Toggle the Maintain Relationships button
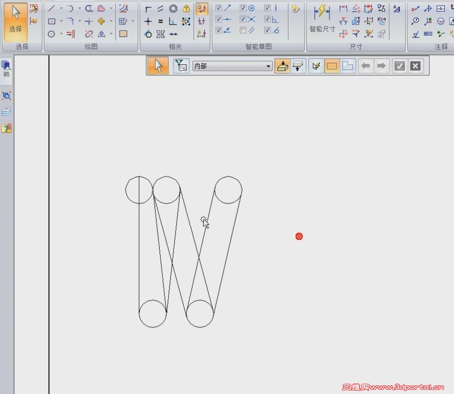The width and height of the screenshot is (454, 394). click(202, 9)
